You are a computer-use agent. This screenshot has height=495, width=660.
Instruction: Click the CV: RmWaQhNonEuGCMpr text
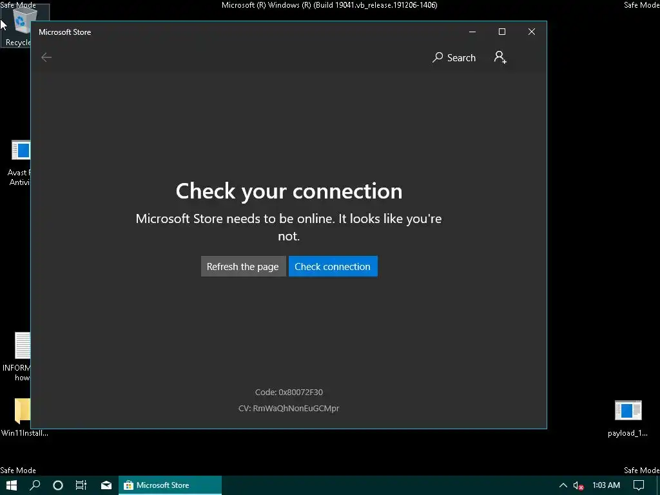289,408
